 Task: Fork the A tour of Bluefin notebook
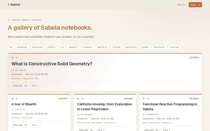coord(35,125)
